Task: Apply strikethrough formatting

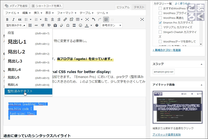Action: [x=36, y=25]
